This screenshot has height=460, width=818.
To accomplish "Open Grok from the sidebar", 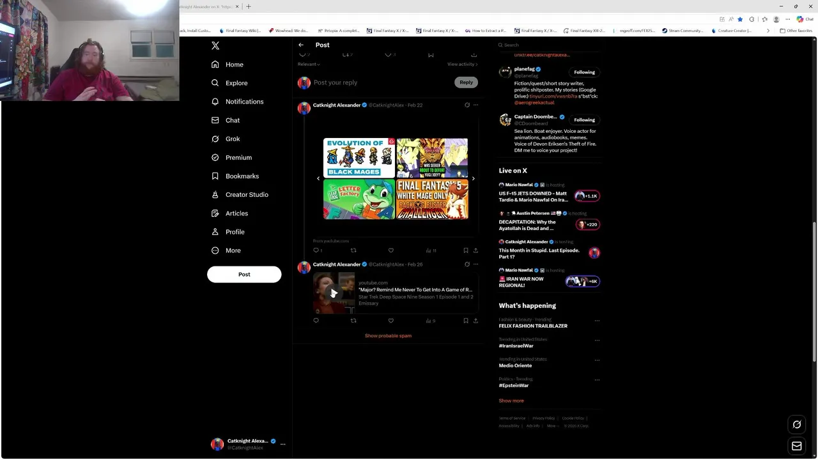I will click(225, 139).
